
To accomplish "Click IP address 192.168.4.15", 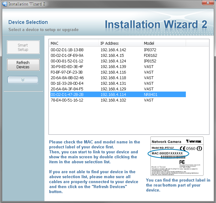I will pyautogui.click(x=112, y=56).
